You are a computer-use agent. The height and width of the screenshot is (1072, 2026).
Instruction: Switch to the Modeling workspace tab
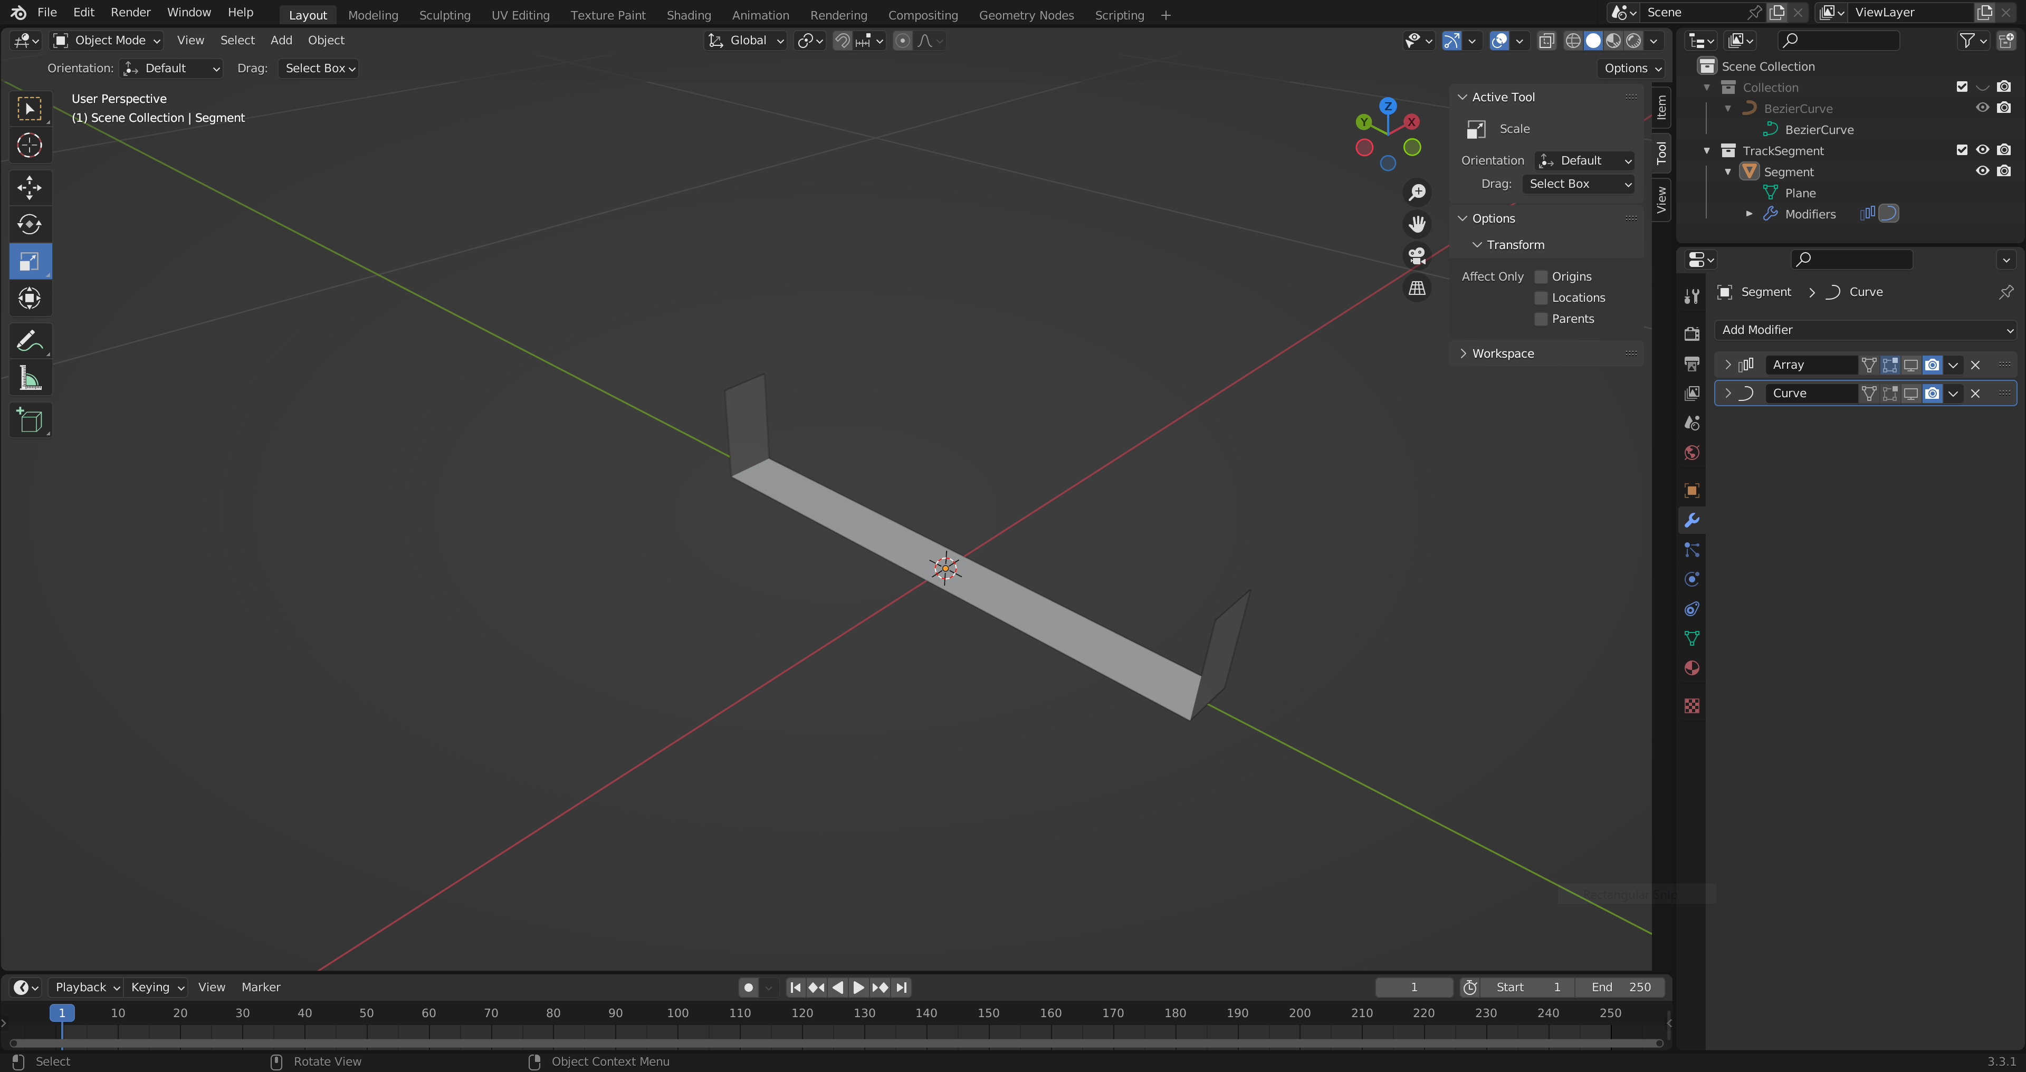tap(373, 15)
